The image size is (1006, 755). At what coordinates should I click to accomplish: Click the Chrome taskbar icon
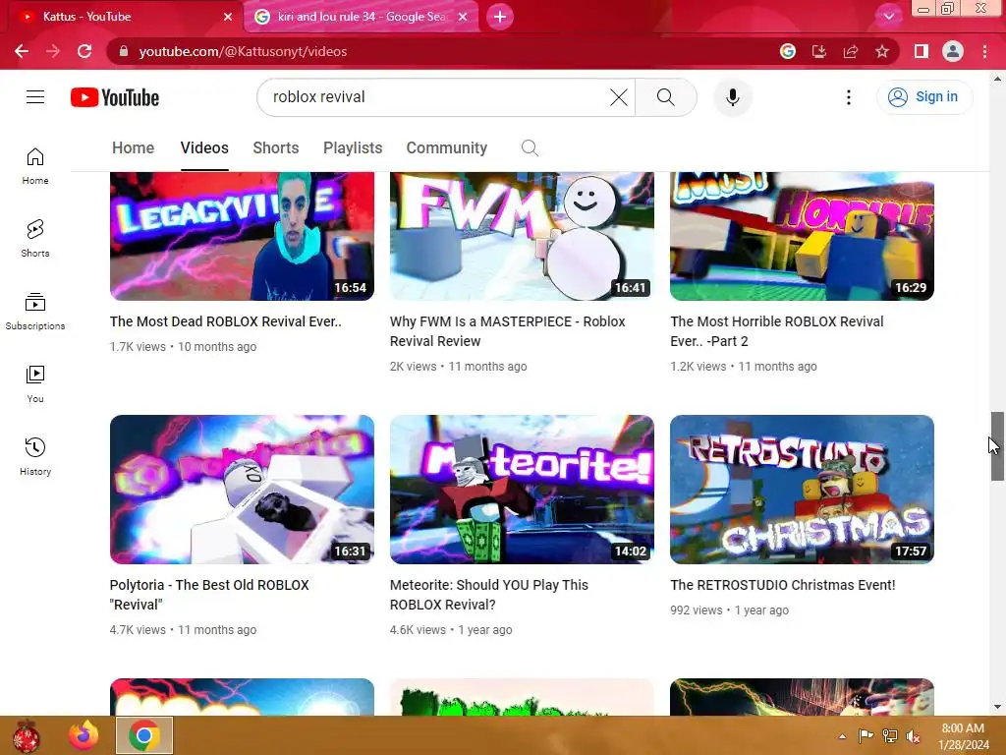(x=144, y=735)
